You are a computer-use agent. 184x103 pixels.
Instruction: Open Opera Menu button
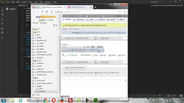36,7
